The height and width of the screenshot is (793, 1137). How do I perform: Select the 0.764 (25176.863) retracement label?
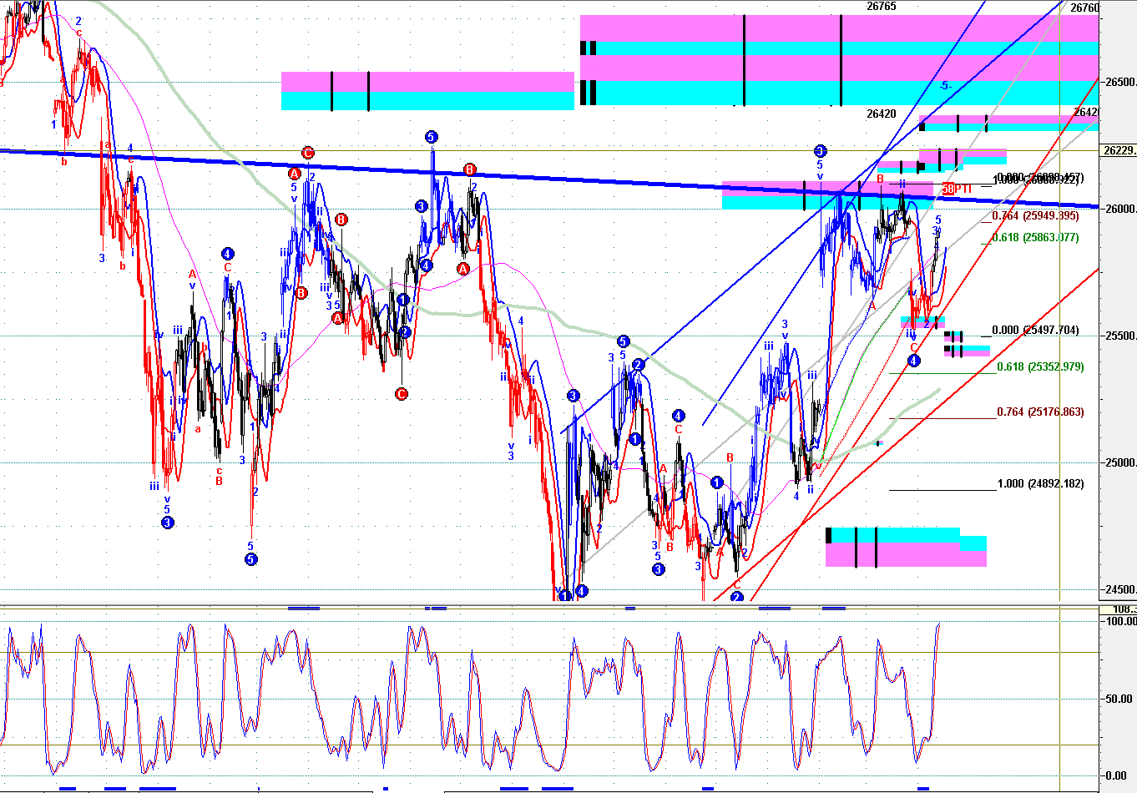(1040, 412)
